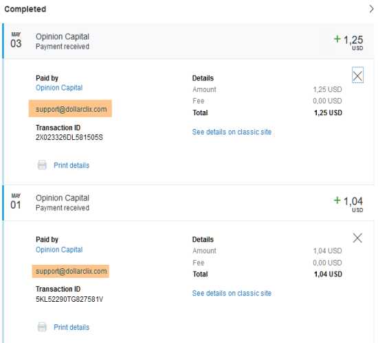Select highlighted support@dollarclix.com in first transaction
Viewport: 378px width, 343px height.
70,108
